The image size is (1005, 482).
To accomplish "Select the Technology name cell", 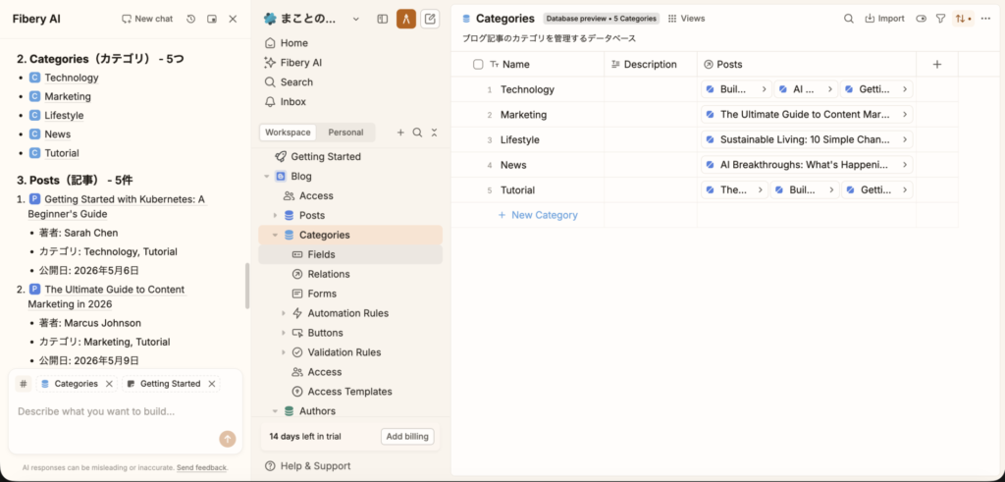I will coord(527,89).
